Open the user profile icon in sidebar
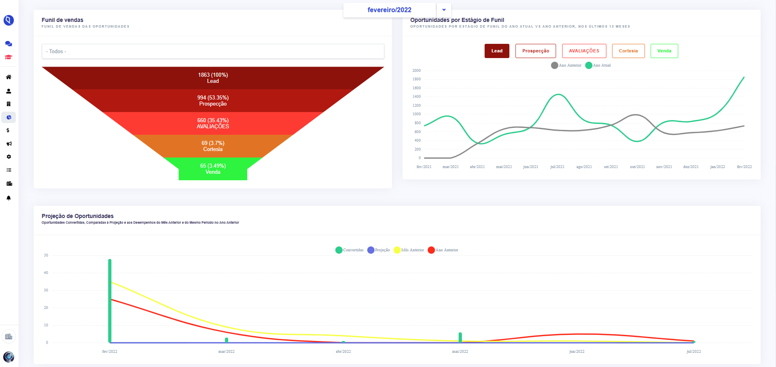Screen dimensions: 776x367 click(x=9, y=91)
